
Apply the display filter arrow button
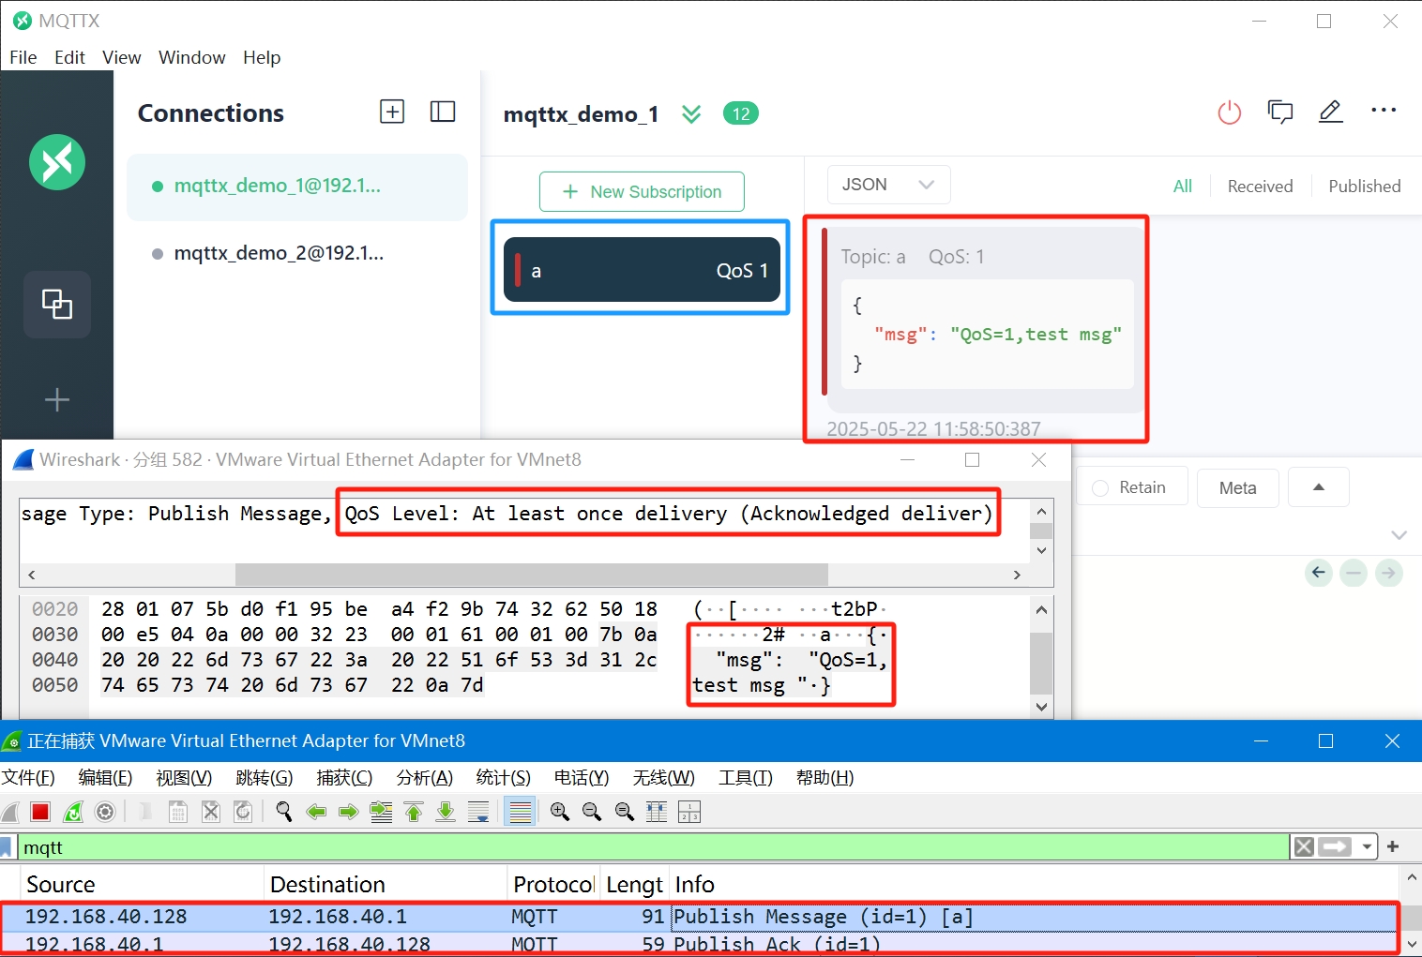click(1335, 847)
